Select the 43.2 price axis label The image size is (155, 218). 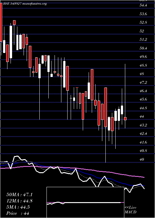[x=143, y=125]
